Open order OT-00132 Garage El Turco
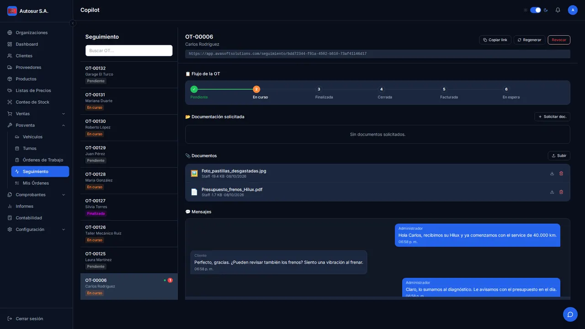 (129, 74)
